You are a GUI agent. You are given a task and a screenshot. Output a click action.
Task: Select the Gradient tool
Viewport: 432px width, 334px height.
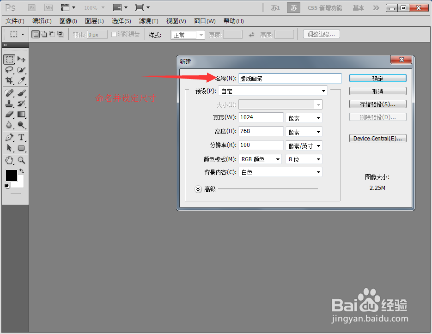click(21, 114)
